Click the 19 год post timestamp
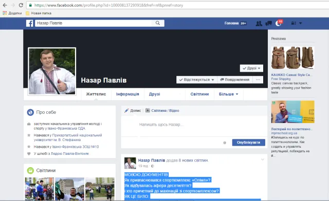This screenshot has height=201, width=329. pos(143,166)
